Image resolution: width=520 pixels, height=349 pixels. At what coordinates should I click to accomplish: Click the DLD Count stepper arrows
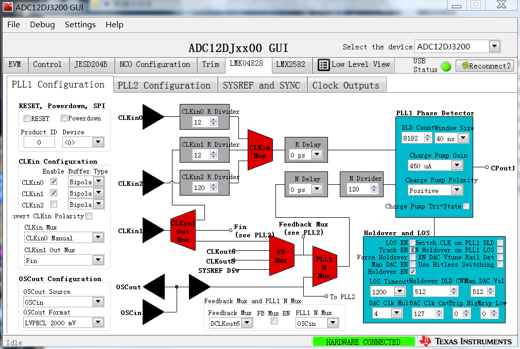click(x=427, y=137)
